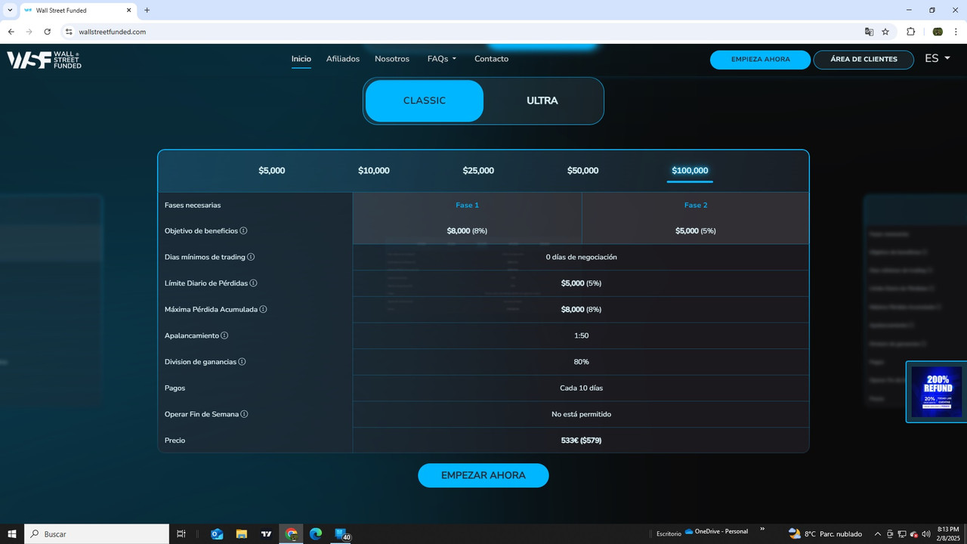The height and width of the screenshot is (544, 967).
Task: Click the volume icon in system tray
Action: 926,534
